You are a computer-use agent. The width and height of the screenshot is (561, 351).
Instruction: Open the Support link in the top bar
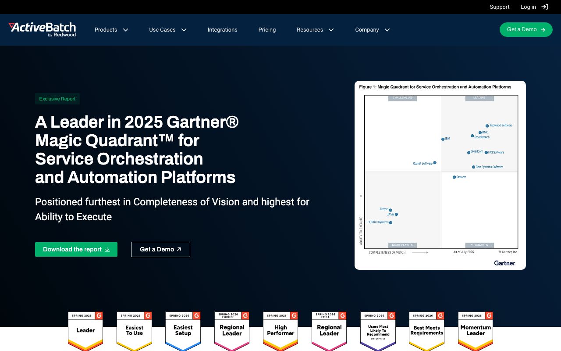(x=500, y=7)
